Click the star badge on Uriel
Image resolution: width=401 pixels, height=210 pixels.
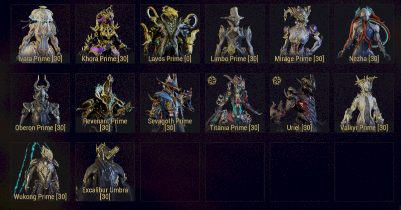click(x=277, y=80)
